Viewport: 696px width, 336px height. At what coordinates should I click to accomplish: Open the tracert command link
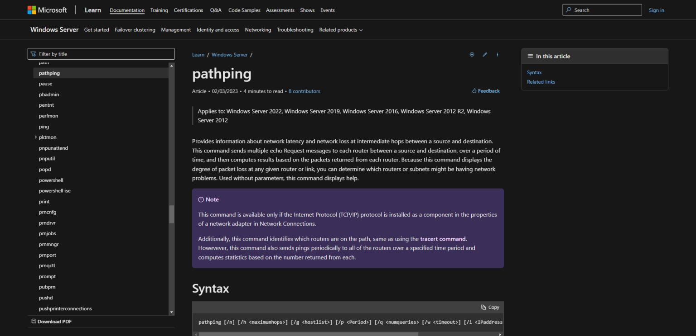click(x=443, y=238)
